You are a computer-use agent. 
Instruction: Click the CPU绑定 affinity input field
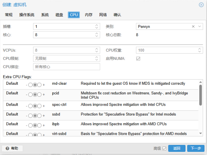pyautogui.click(x=67, y=67)
